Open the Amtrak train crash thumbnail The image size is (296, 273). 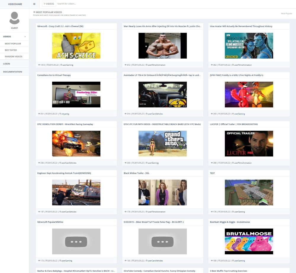pyautogui.click(x=76, y=193)
